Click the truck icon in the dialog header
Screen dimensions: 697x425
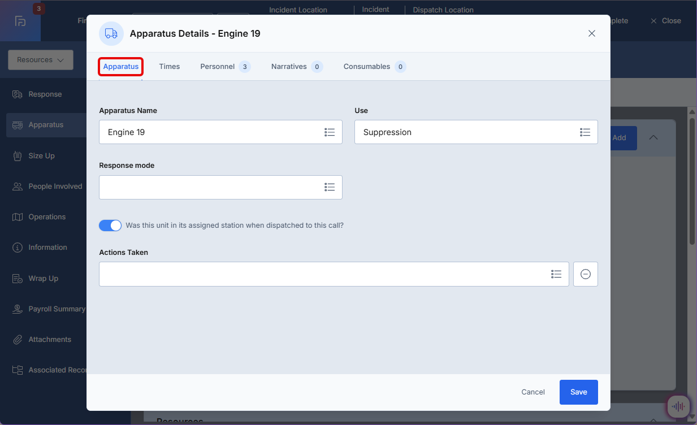click(111, 33)
